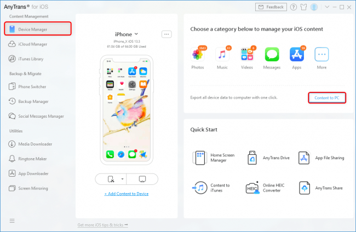This screenshot has height=232, width=356.
Task: Open the Music category
Action: 223,55
